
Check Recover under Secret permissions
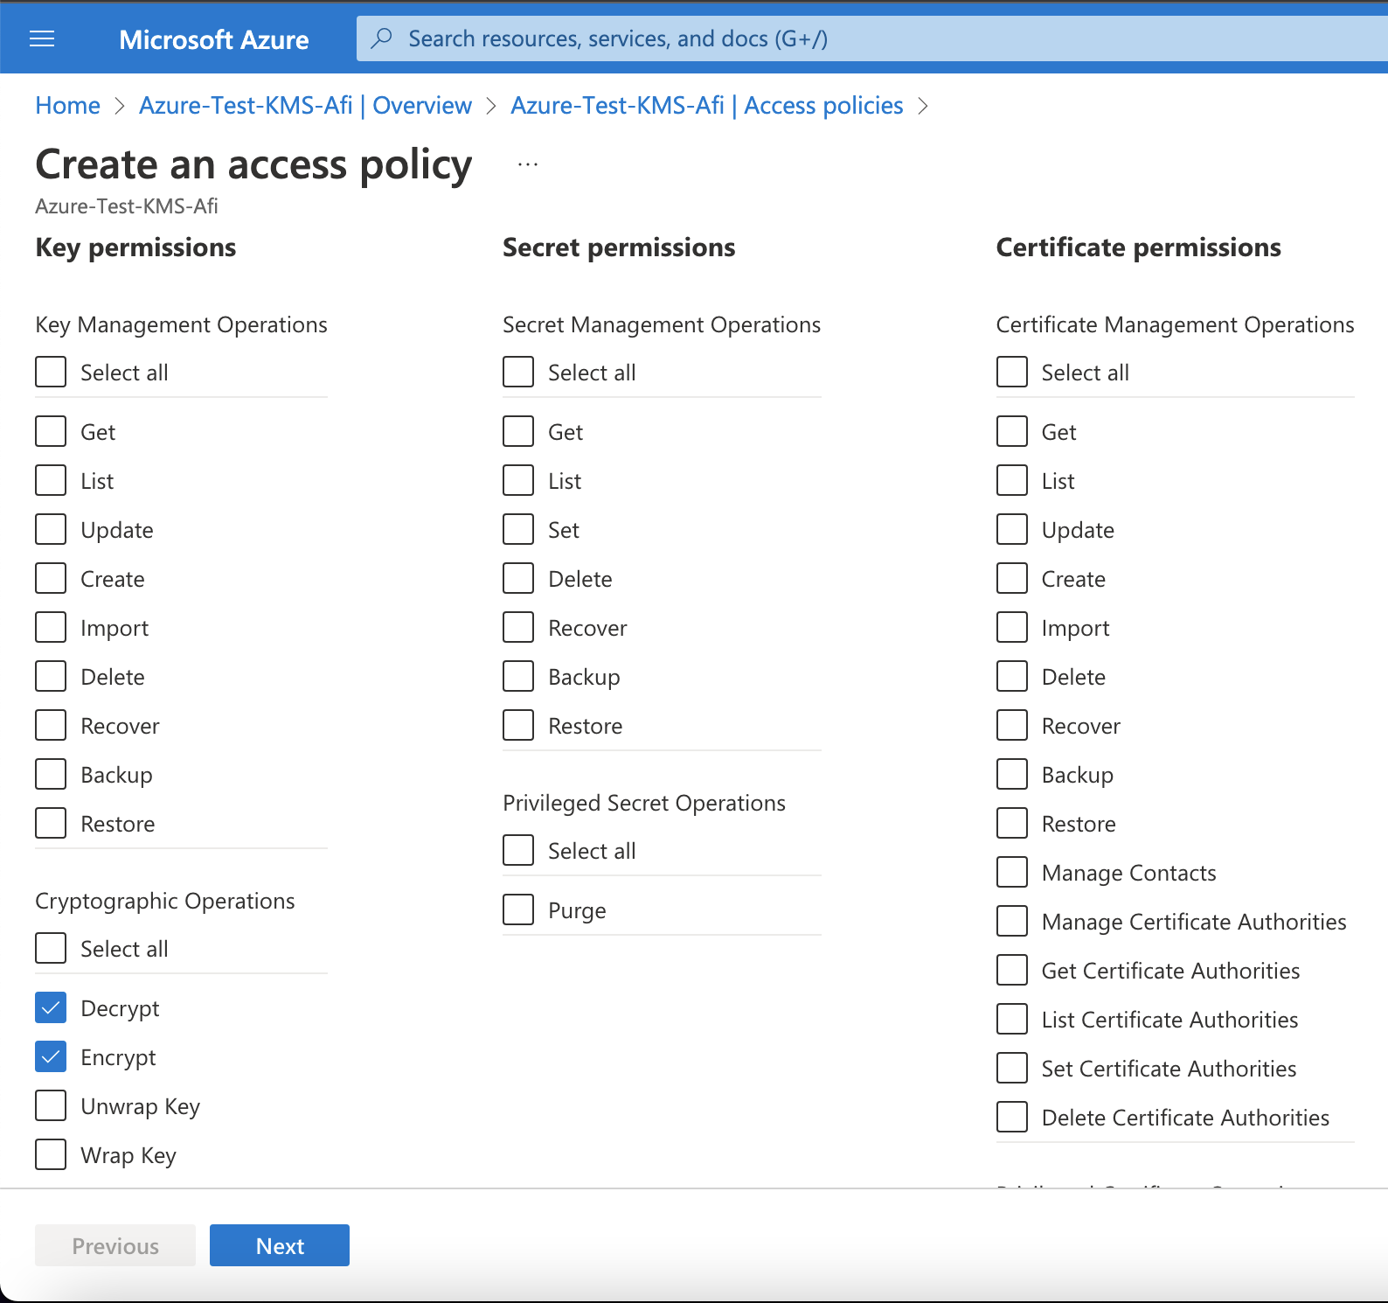518,627
